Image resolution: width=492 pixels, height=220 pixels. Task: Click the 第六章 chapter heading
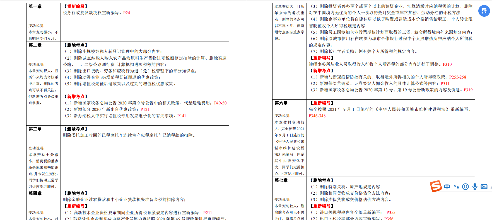click(x=281, y=103)
